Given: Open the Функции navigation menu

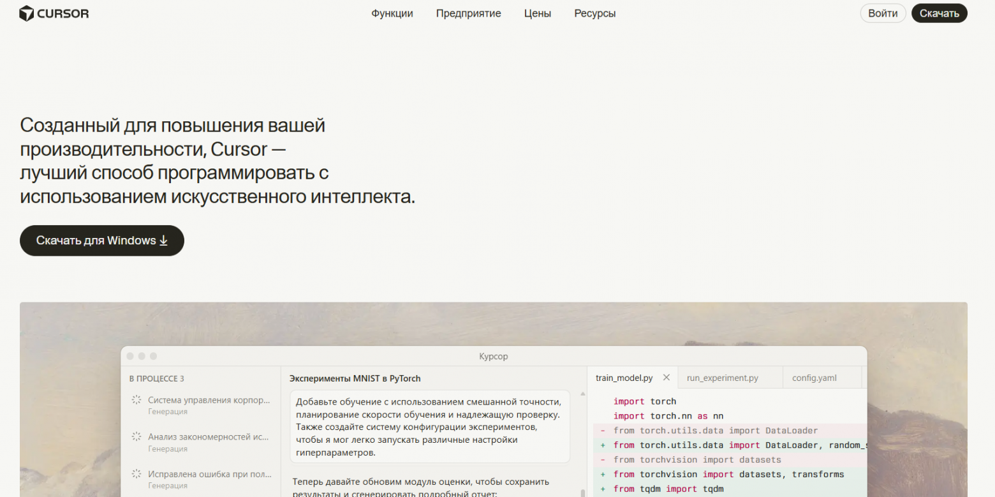Looking at the screenshot, I should click(392, 13).
